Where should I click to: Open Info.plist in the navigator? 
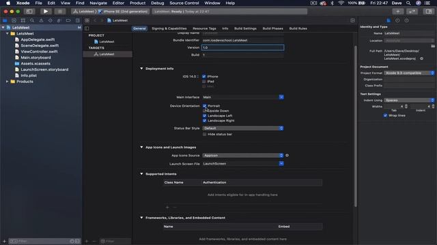pyautogui.click(x=29, y=76)
